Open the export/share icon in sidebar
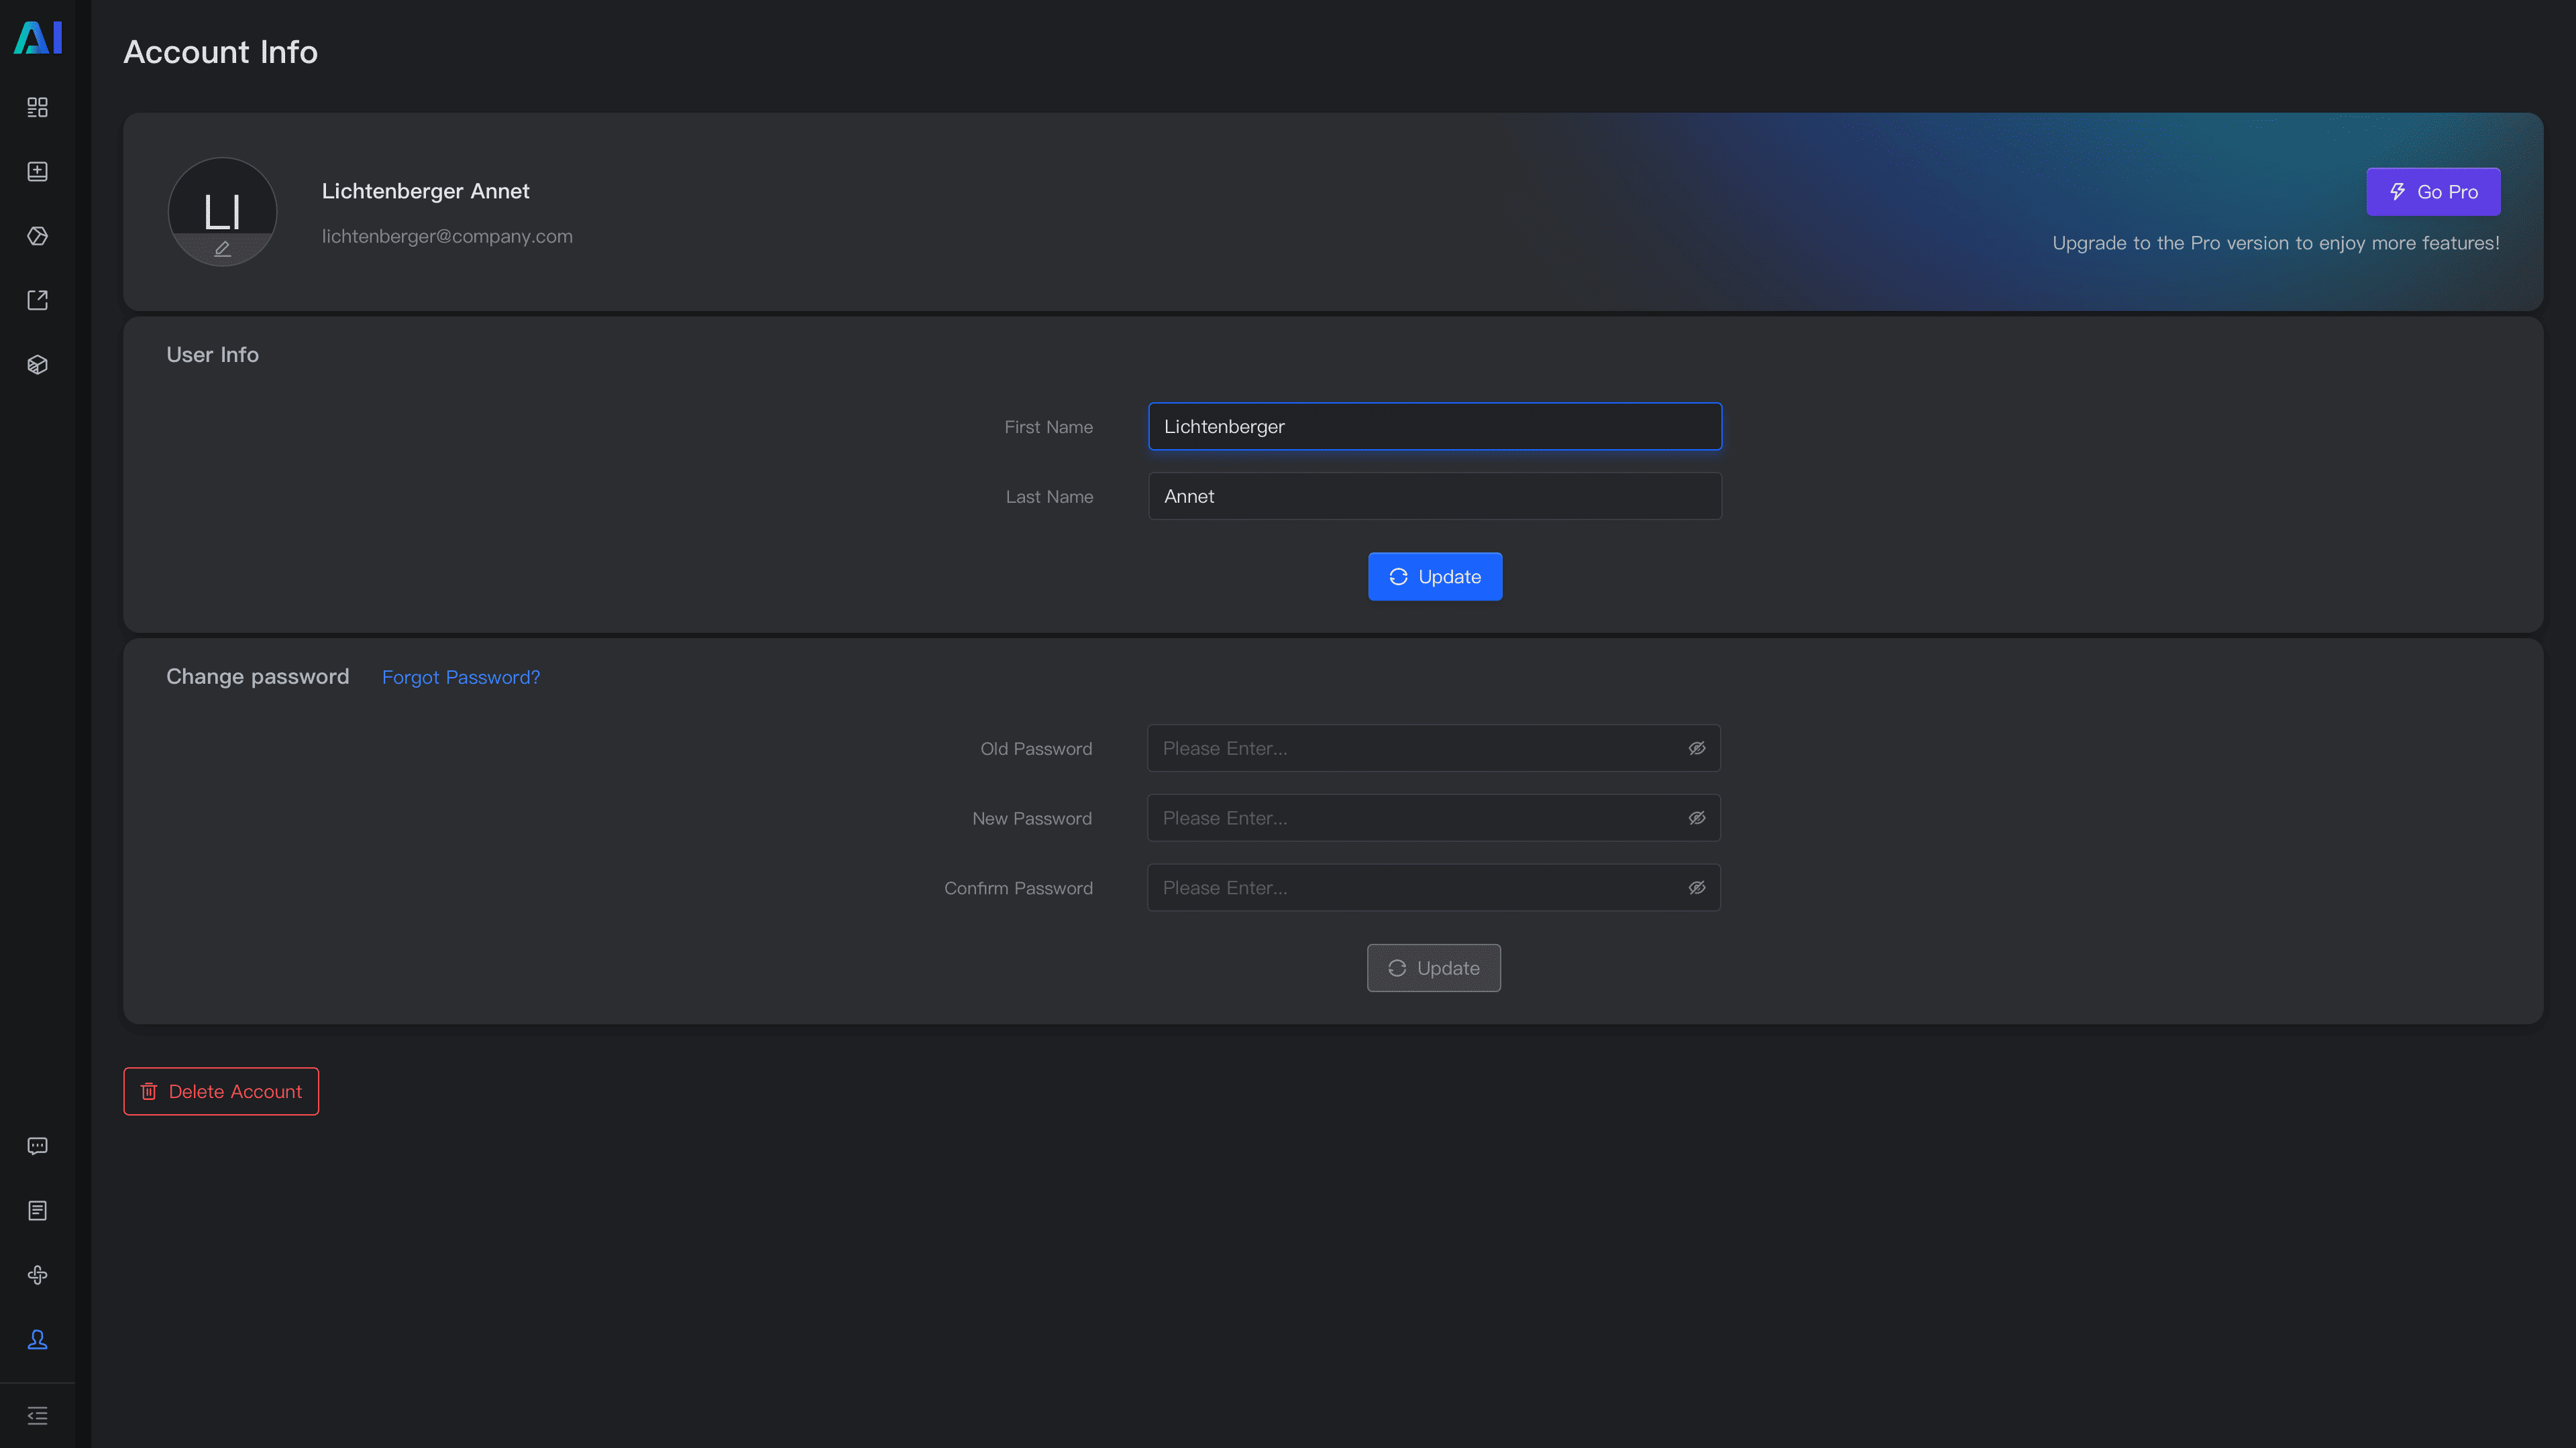This screenshot has height=1448, width=2576. (37, 300)
